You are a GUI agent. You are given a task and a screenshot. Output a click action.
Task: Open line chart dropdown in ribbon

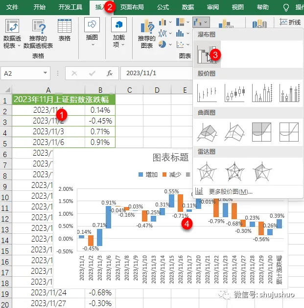(165, 33)
